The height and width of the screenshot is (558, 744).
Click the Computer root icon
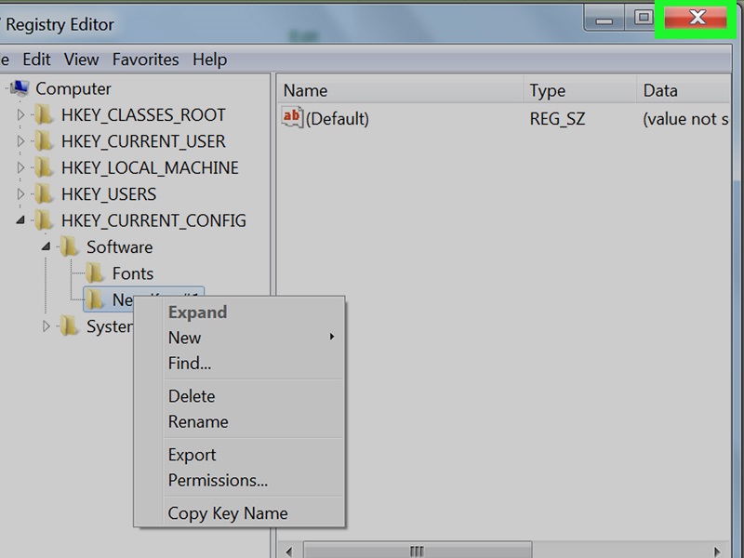pos(20,88)
